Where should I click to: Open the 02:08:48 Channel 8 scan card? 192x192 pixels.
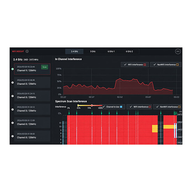tap(32, 82)
